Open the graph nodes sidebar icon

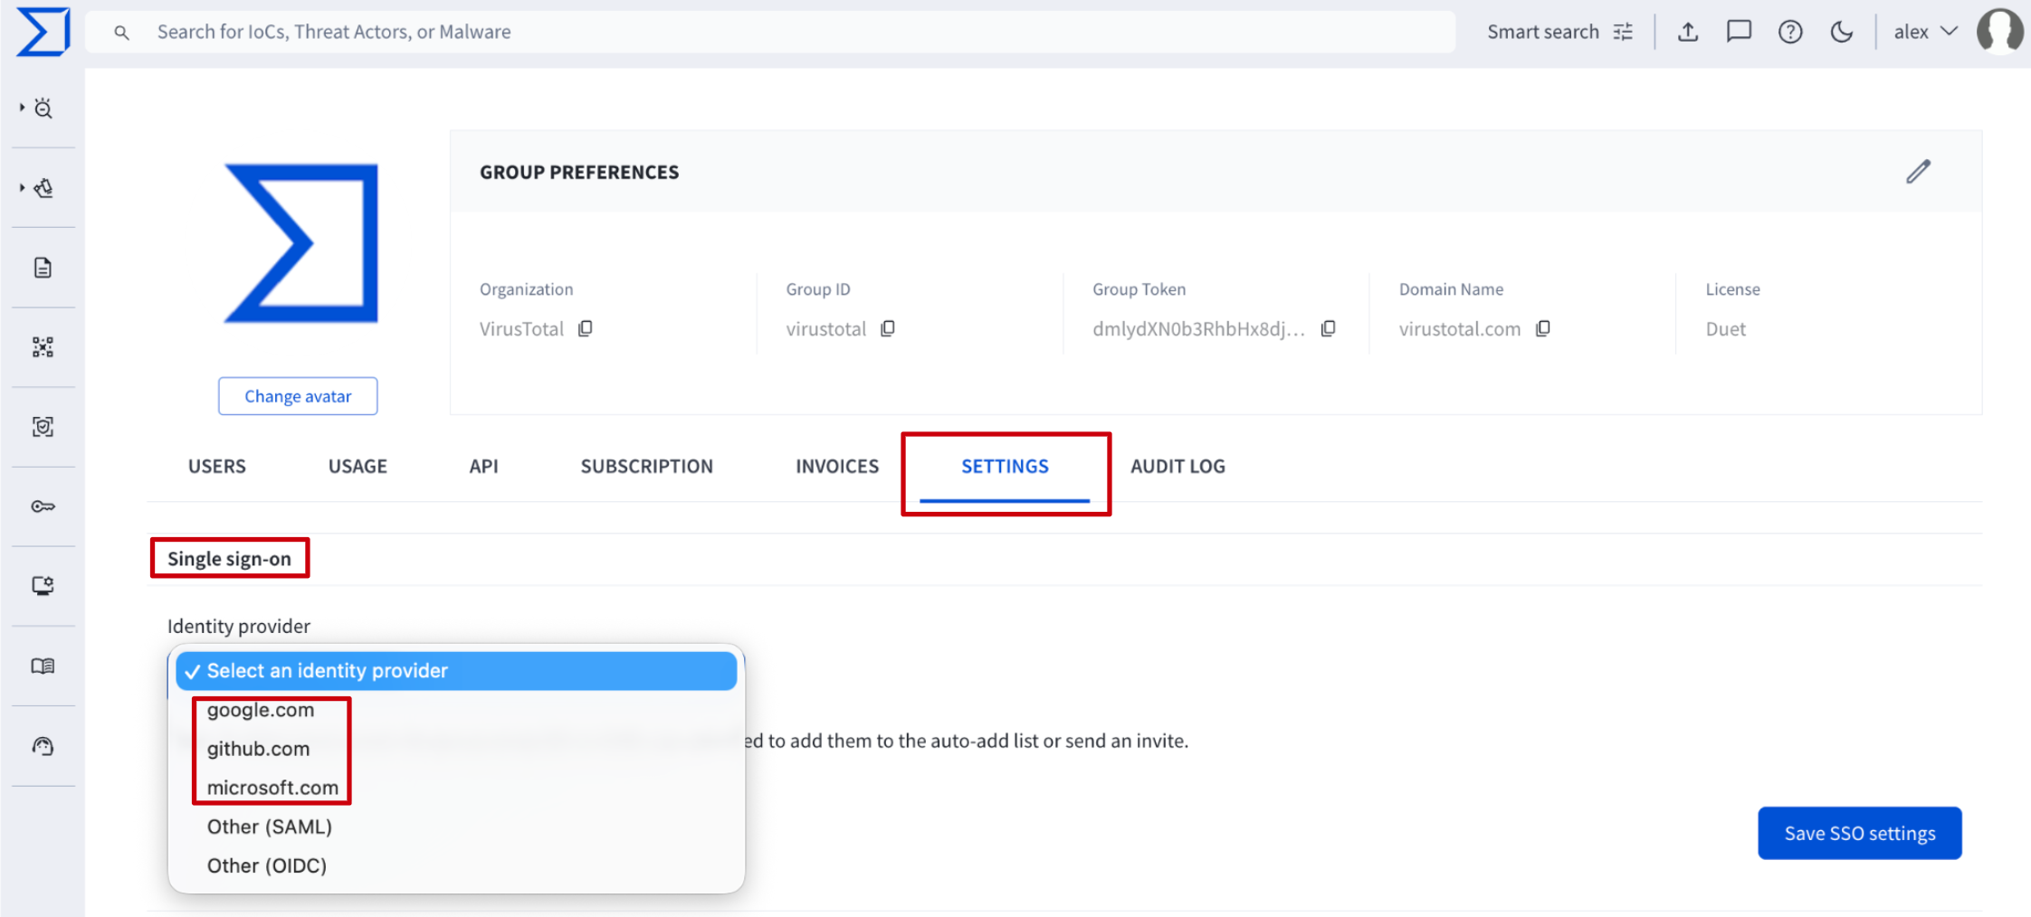tap(43, 347)
